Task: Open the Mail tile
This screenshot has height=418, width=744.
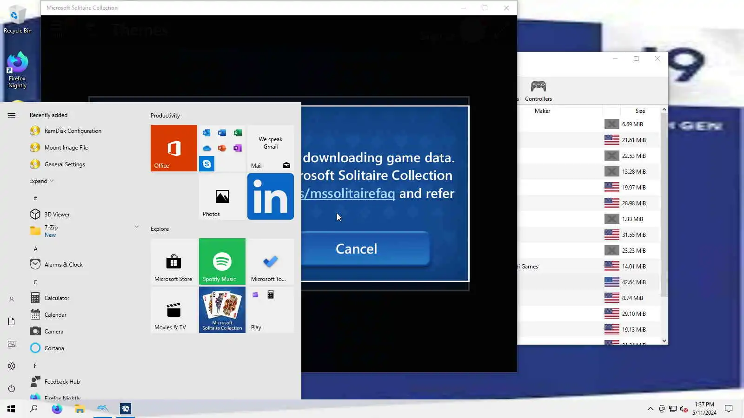Action: tap(271, 148)
